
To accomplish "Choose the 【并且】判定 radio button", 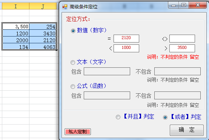I will pyautogui.click(x=118, y=117).
